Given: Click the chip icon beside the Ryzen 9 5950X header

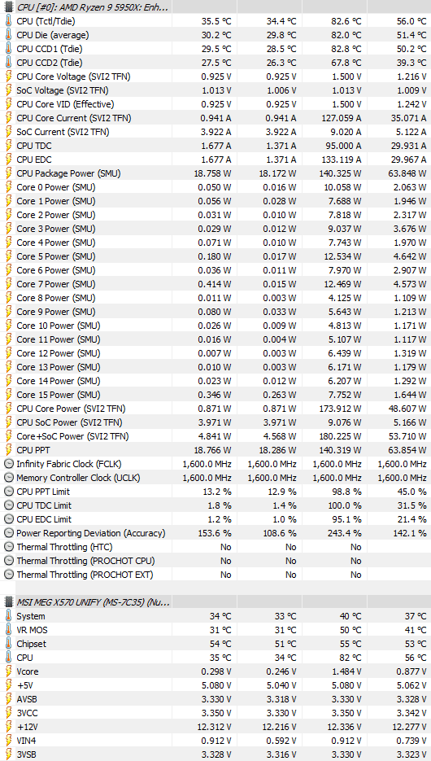Looking at the screenshot, I should pyautogui.click(x=8, y=7).
